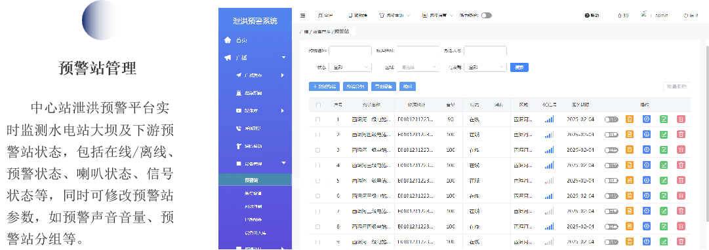Screen dimensions: 709x250
Task: Open the orange detail icon in row 1
Action: (x=630, y=119)
